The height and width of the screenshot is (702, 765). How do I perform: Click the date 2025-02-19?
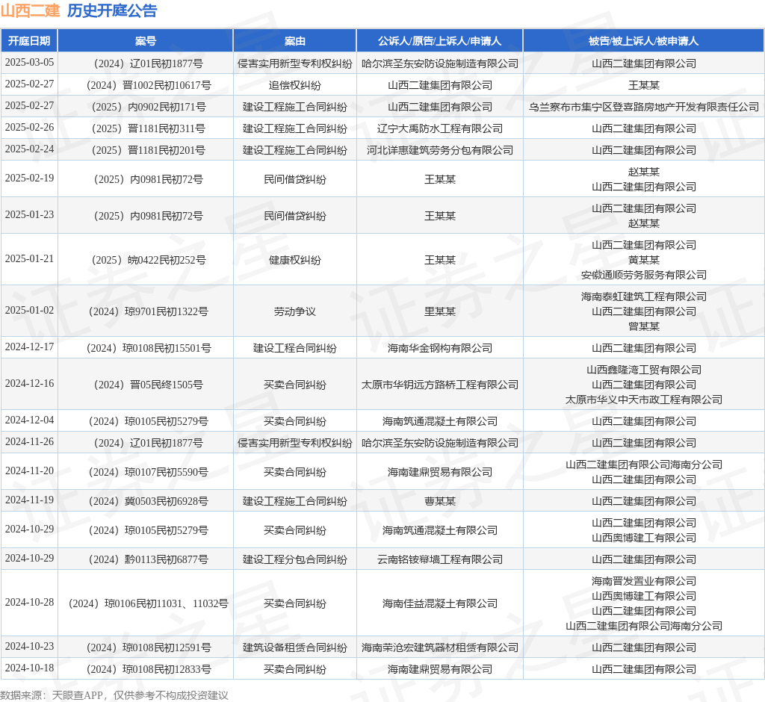tap(29, 178)
